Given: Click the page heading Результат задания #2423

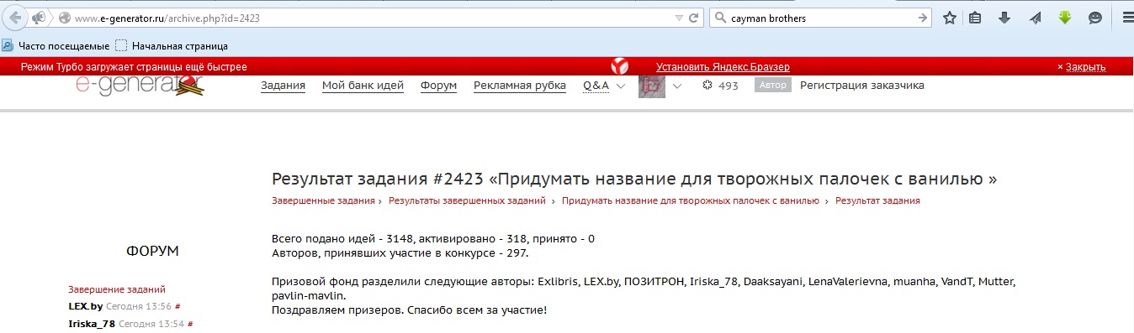Looking at the screenshot, I should tap(635, 180).
